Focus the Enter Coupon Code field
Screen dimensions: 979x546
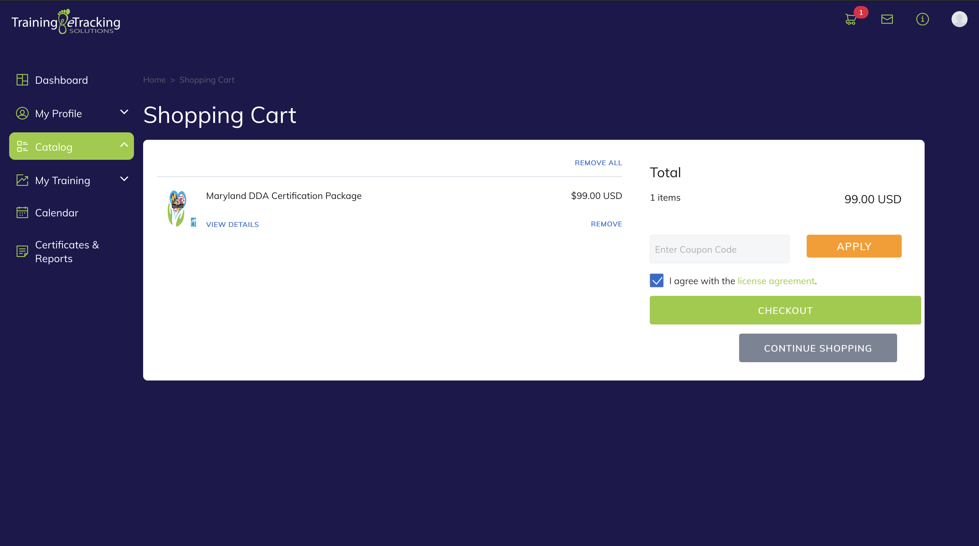coord(719,249)
